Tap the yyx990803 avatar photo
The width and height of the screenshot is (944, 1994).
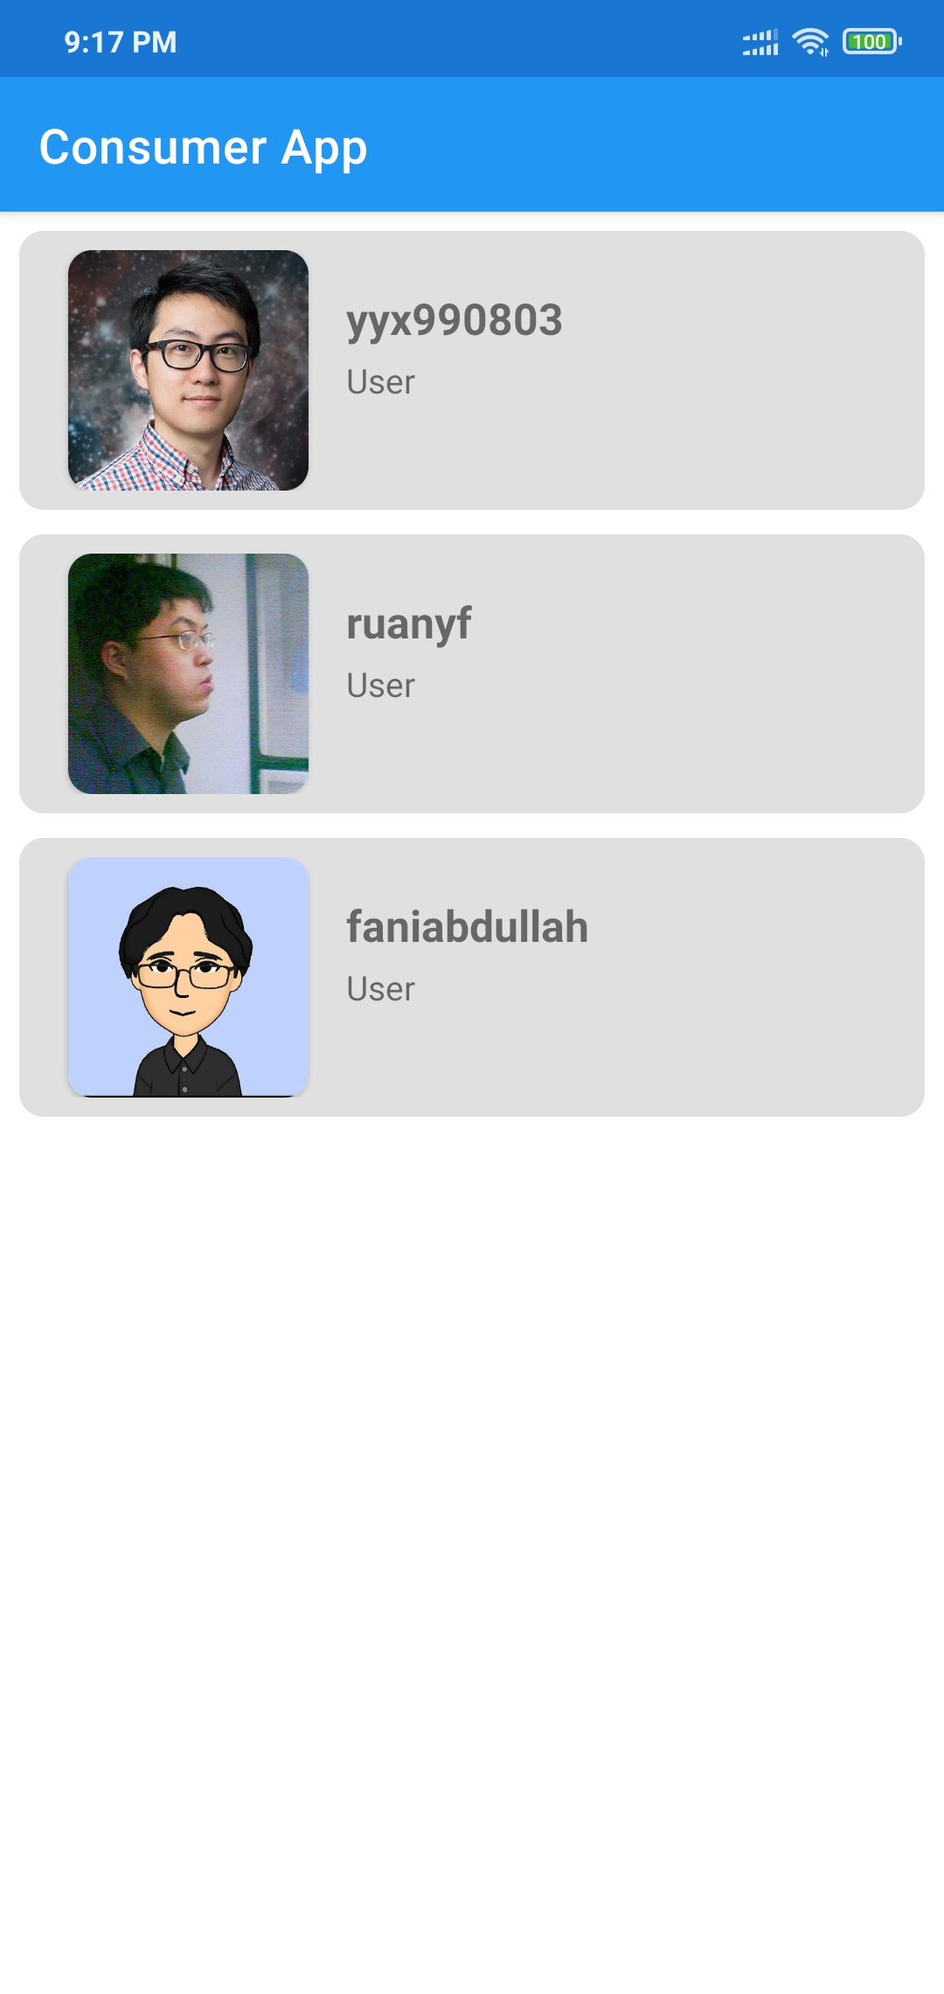[x=188, y=370]
